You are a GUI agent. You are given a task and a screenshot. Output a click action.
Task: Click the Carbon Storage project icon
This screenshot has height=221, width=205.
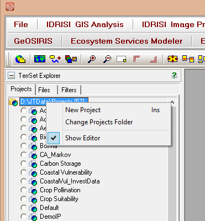tap(33, 164)
